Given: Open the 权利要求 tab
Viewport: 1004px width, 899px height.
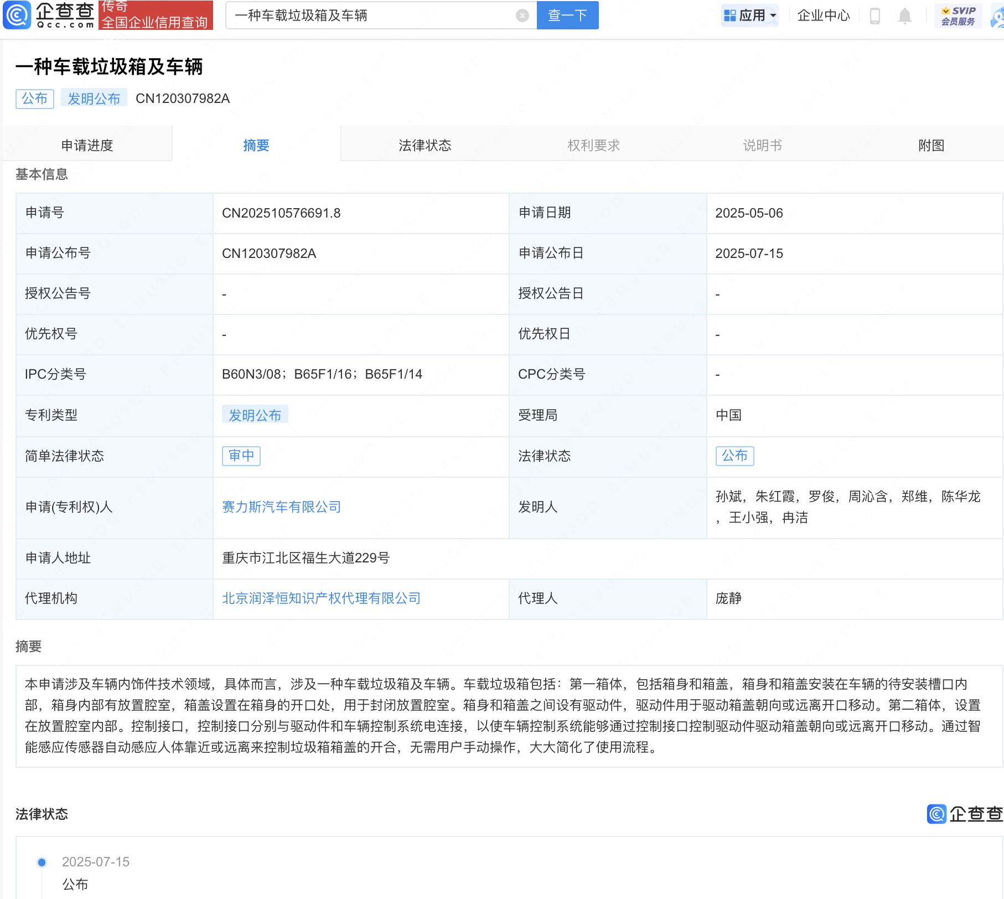Looking at the screenshot, I should [593, 145].
